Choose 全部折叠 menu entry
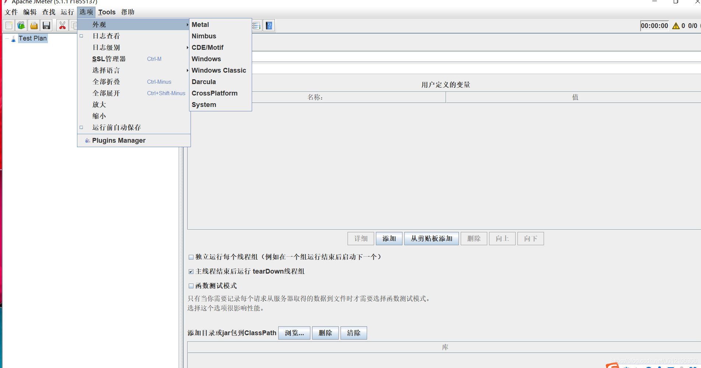The width and height of the screenshot is (701, 368). coord(134,82)
